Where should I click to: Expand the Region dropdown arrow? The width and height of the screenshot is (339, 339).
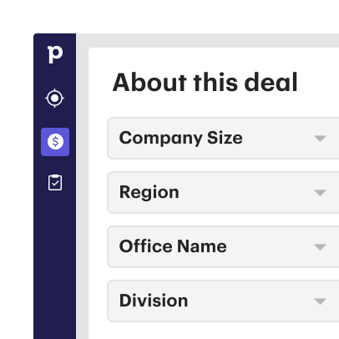click(320, 193)
